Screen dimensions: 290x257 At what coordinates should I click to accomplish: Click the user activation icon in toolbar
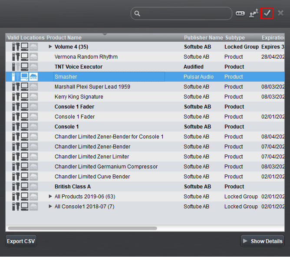tap(254, 13)
